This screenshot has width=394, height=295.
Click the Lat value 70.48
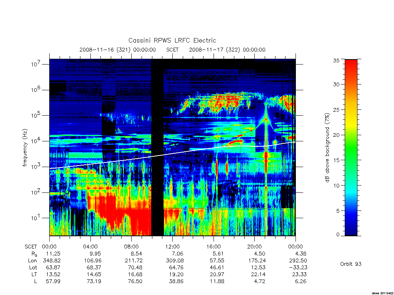click(135, 267)
